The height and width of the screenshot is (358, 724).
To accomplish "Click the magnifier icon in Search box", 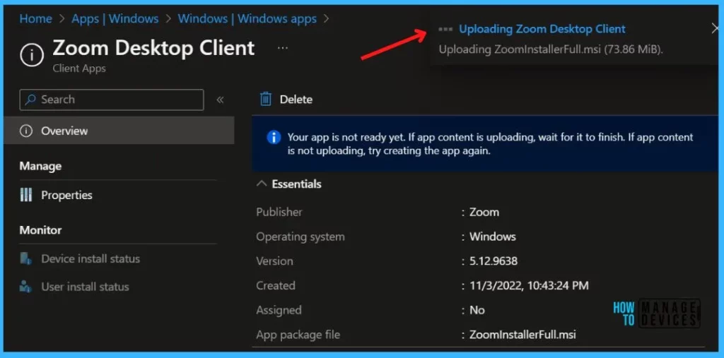I will (x=30, y=100).
